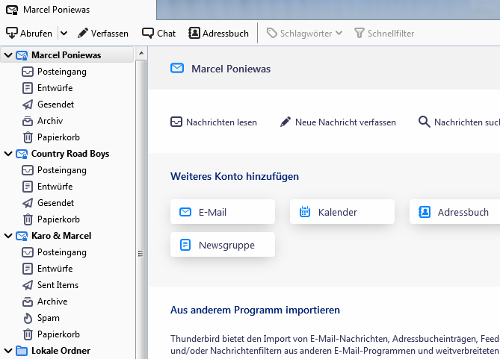The height and width of the screenshot is (359, 500).
Task: Toggle the Schnellfilter quick filter
Action: (384, 33)
